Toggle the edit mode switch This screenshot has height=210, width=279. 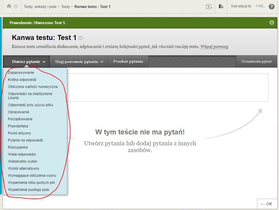point(260,6)
